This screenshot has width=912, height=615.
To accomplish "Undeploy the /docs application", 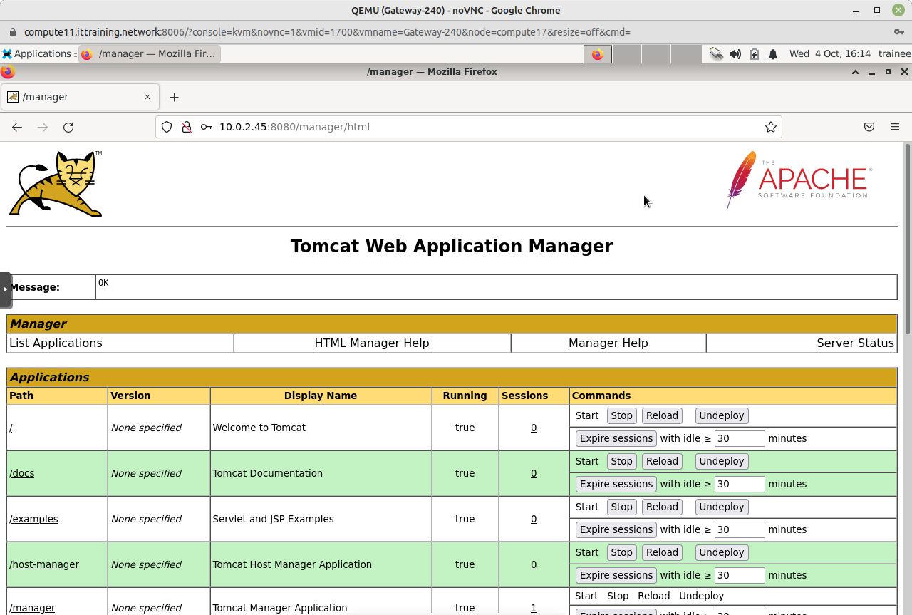I will point(721,461).
